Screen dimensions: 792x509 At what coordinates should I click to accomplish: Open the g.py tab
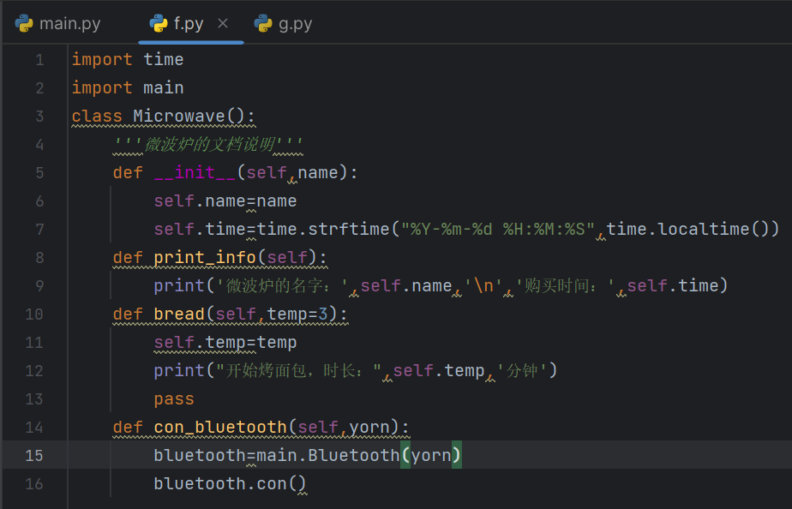pyautogui.click(x=295, y=23)
